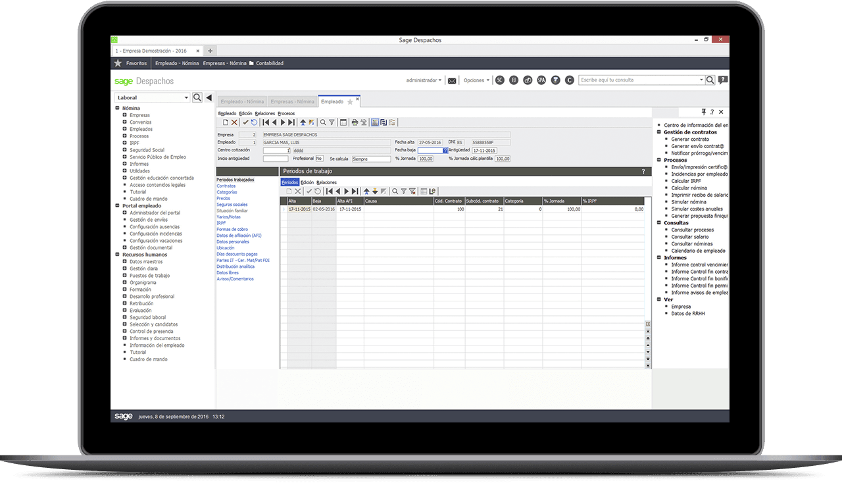Open the Datos personales link
The height and width of the screenshot is (483, 842).
pyautogui.click(x=233, y=241)
